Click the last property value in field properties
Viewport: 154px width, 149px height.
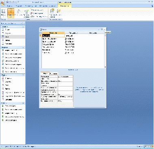pyautogui.click(x=65, y=101)
